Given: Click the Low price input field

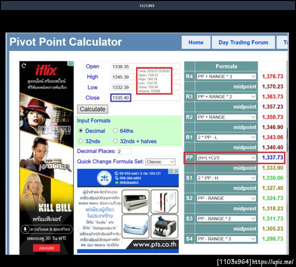Looking at the screenshot, I should [x=146, y=88].
